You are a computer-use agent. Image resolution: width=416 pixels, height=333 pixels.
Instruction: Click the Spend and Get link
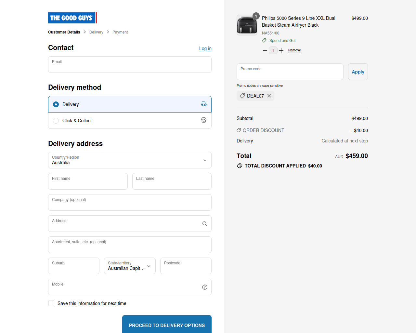click(282, 41)
